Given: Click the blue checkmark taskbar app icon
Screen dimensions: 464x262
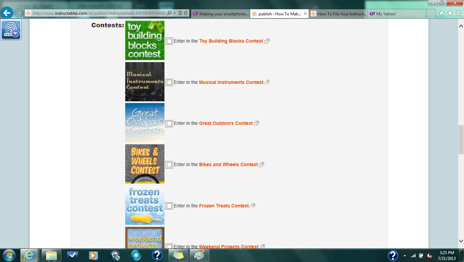Looking at the screenshot, I should pyautogui.click(x=72, y=255).
